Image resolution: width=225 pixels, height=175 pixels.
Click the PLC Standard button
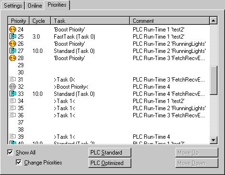[110, 153]
